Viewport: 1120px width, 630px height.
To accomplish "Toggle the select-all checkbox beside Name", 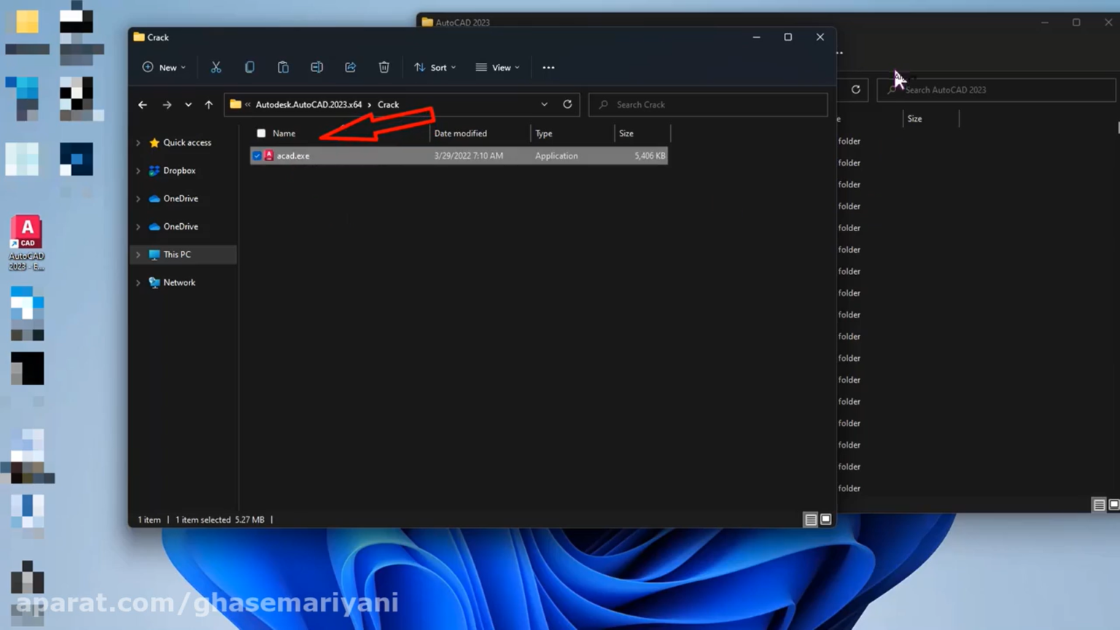I will click(261, 133).
